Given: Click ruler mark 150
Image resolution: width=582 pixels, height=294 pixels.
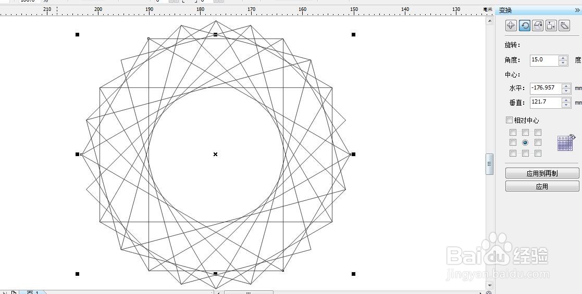Looking at the screenshot, I should tap(354, 9).
